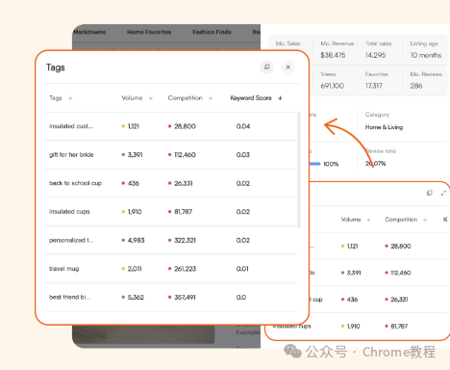Open the Markdowns tab

click(89, 32)
